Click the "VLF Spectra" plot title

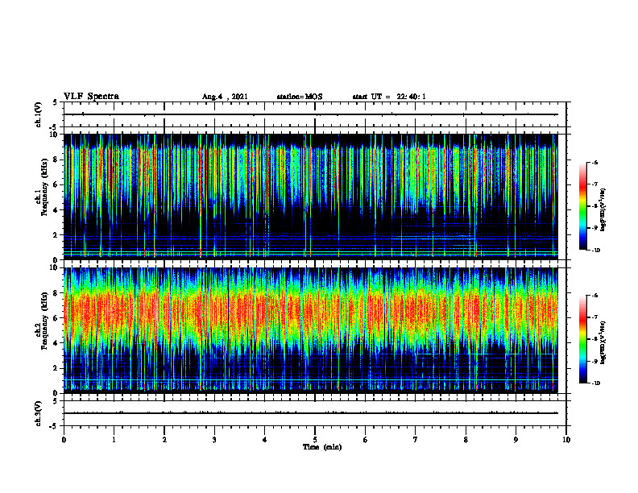(91, 97)
